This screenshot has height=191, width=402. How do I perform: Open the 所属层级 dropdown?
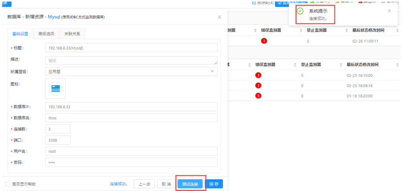(x=131, y=72)
